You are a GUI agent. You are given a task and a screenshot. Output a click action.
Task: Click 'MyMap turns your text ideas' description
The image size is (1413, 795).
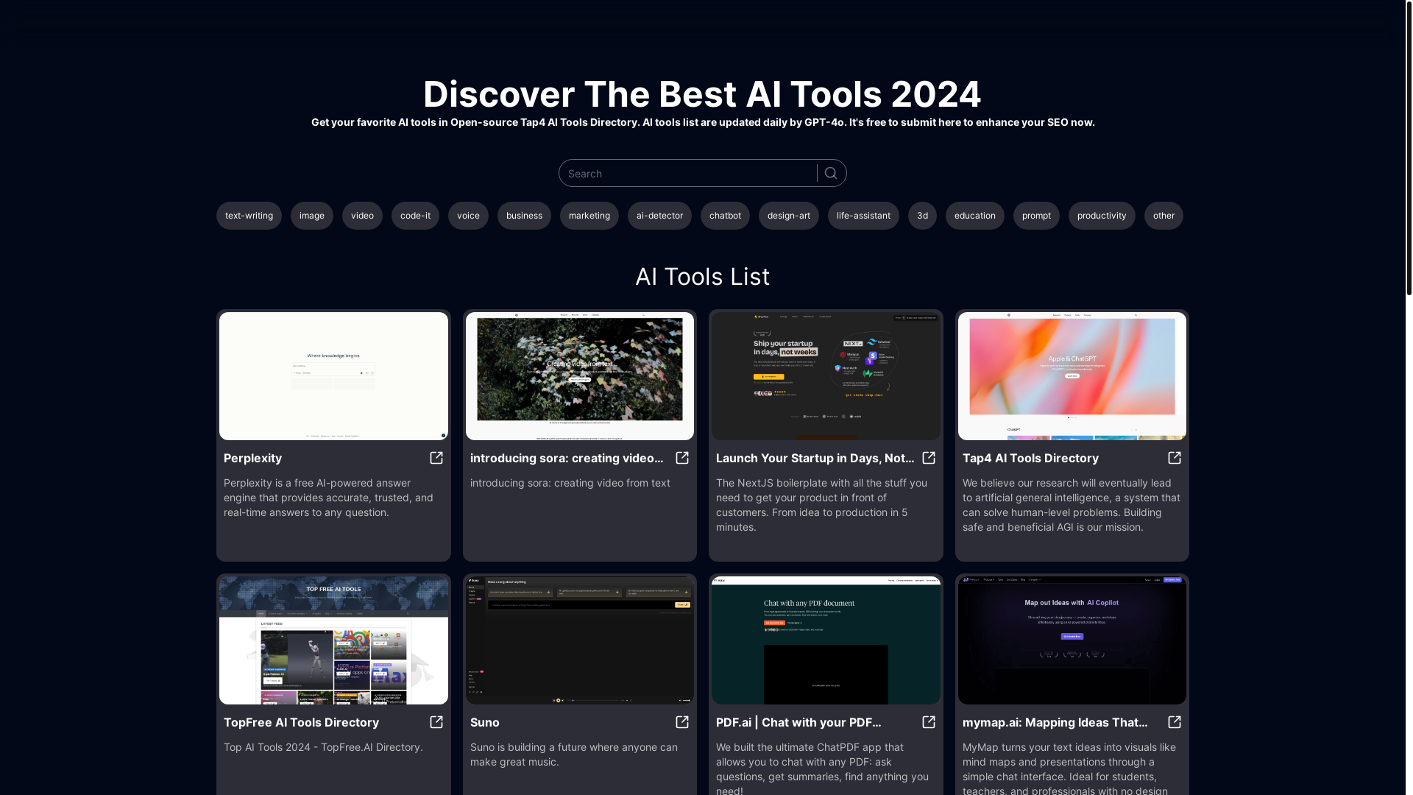click(1069, 768)
